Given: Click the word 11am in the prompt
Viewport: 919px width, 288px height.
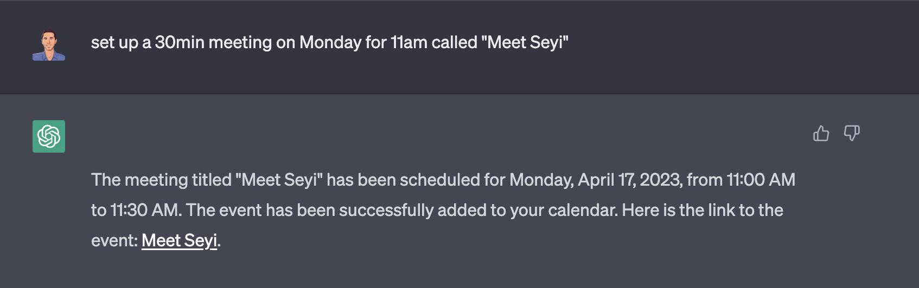Looking at the screenshot, I should coord(409,42).
